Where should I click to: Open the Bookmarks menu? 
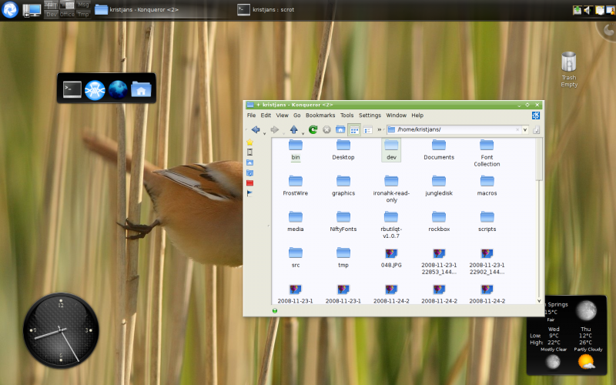click(320, 115)
